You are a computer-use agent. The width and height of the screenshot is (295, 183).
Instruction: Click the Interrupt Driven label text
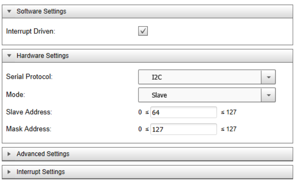point(31,31)
